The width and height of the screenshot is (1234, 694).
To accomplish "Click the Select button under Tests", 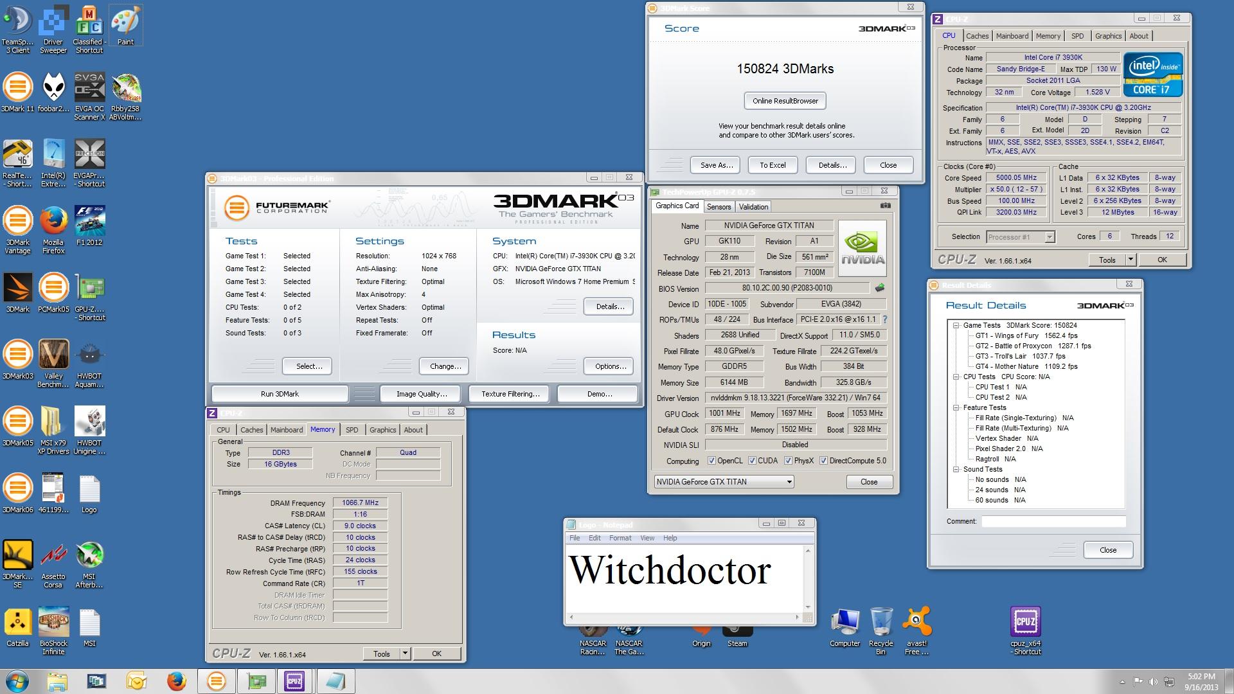I will click(x=308, y=366).
